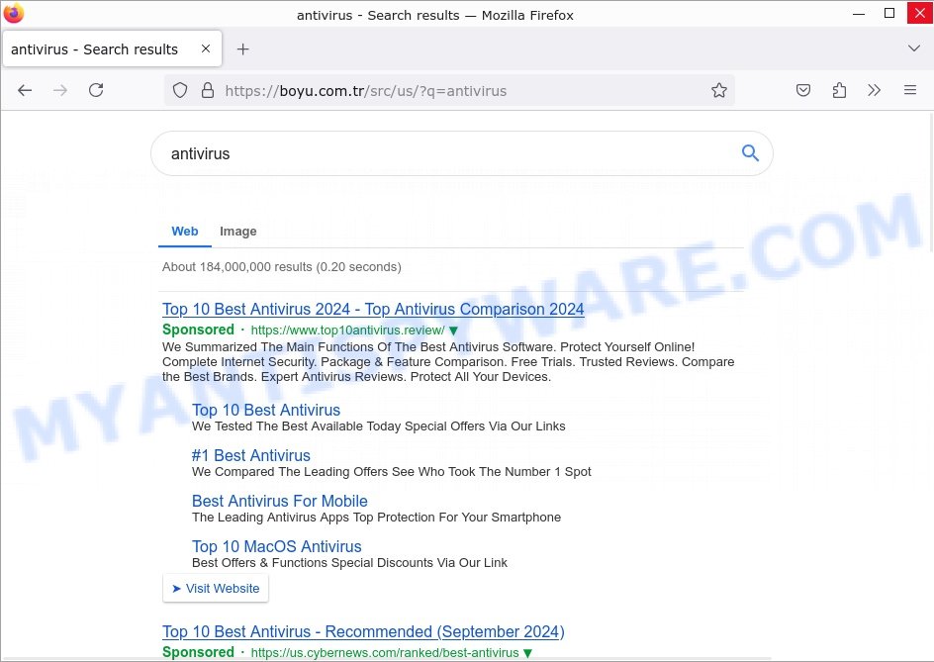934x662 pixels.
Task: Open the Extensions puzzle icon
Action: click(839, 91)
